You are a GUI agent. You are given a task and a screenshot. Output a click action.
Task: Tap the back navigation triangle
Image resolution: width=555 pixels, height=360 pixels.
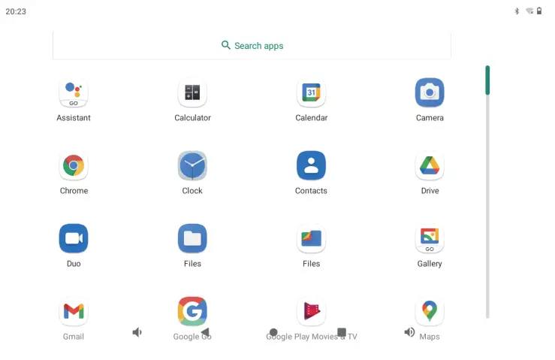tap(205, 332)
